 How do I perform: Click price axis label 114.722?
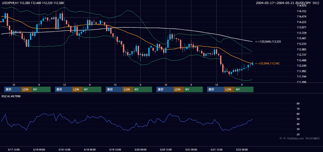click(x=301, y=11)
